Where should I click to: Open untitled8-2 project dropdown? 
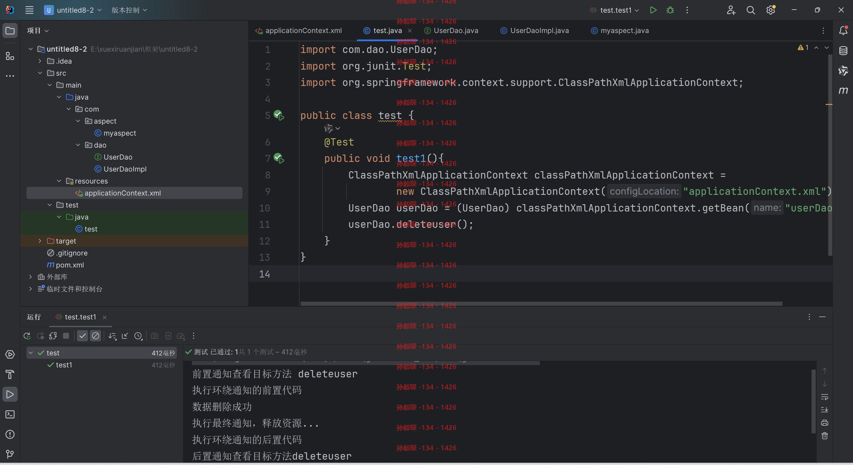click(73, 10)
